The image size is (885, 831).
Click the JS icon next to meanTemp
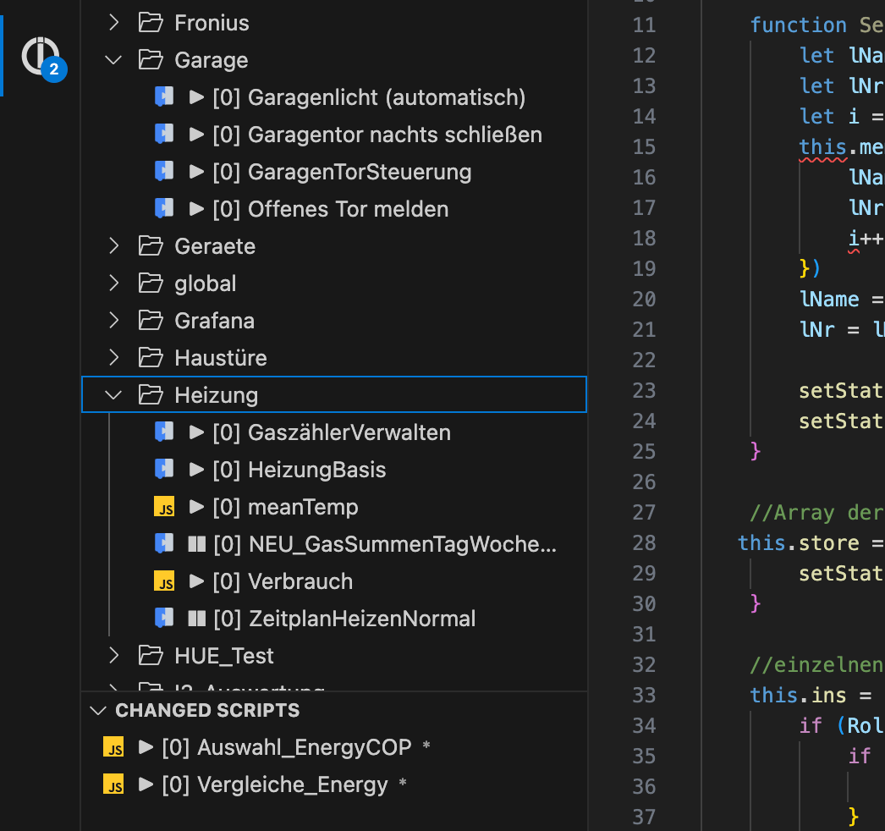(164, 508)
